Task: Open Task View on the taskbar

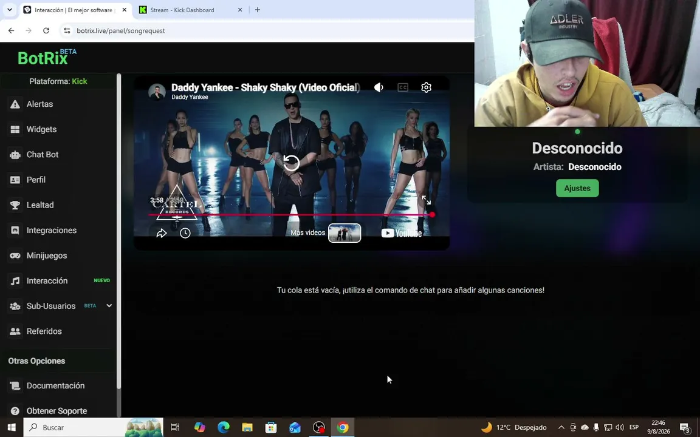Action: point(175,428)
